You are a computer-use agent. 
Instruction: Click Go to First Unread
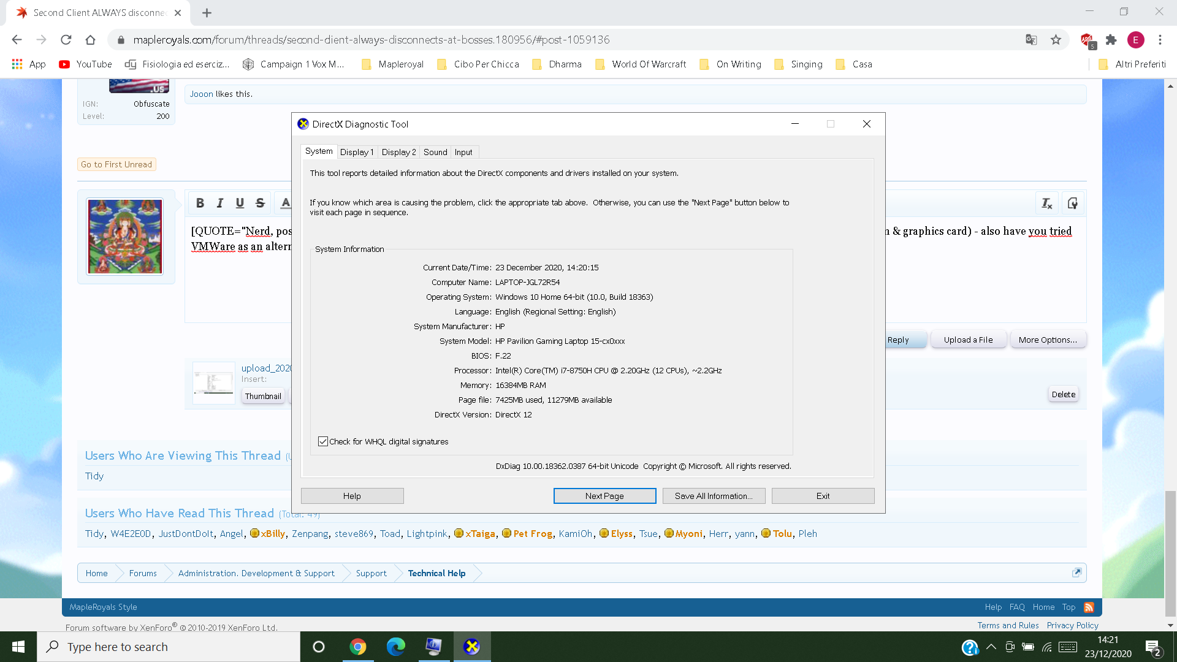[116, 164]
